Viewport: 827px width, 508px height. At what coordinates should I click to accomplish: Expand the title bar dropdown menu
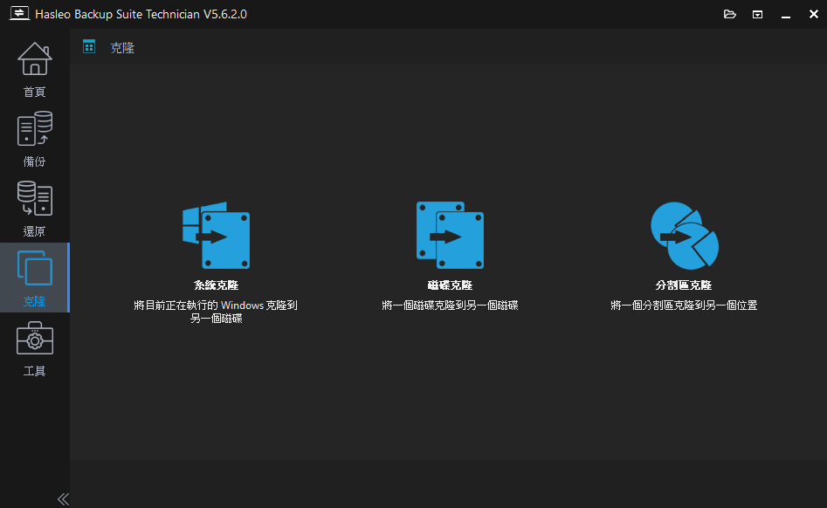point(758,14)
